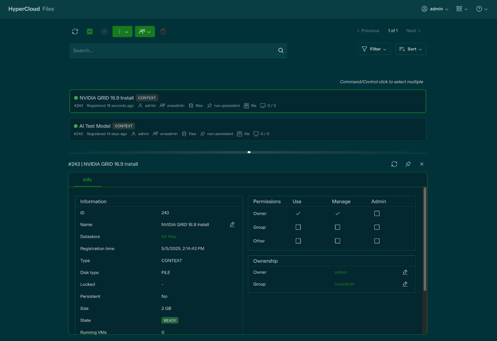Screen dimensions: 497x341
Task: Open the green three-dots actions menu
Action: (122, 32)
